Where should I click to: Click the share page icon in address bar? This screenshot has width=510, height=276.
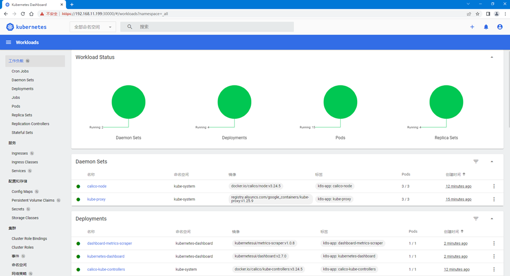(x=469, y=13)
